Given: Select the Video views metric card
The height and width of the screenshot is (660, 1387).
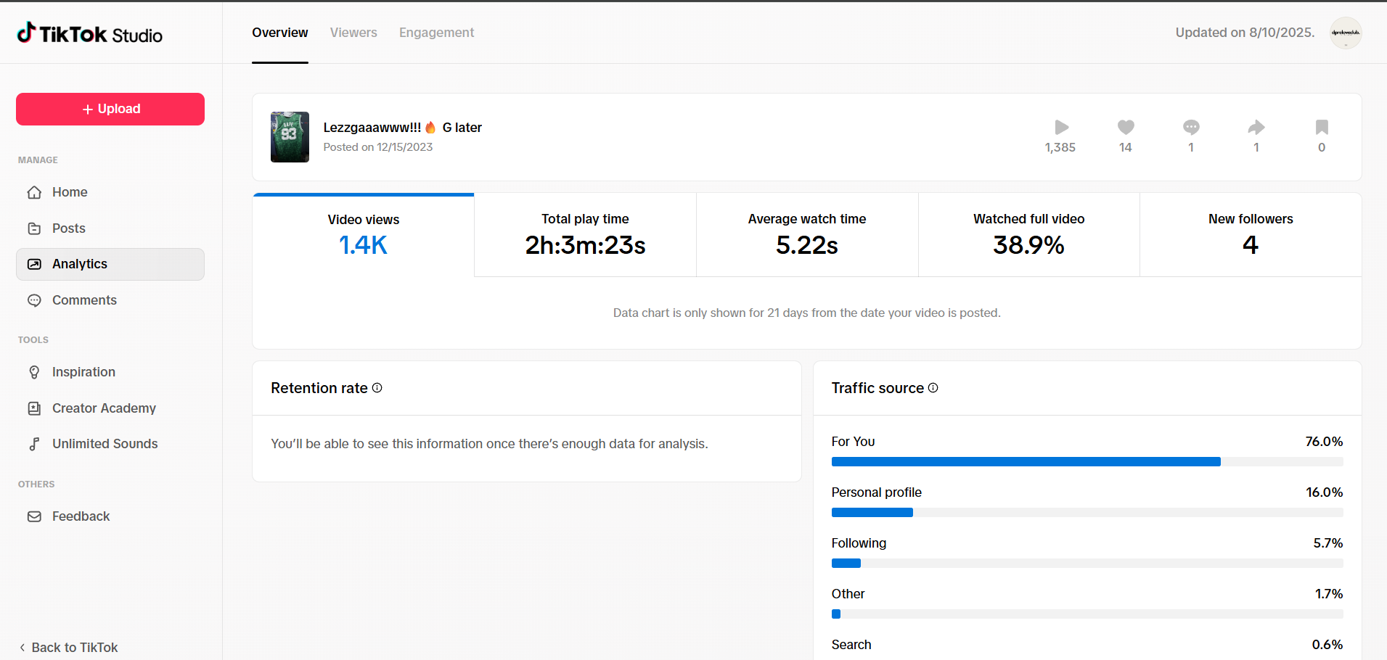Looking at the screenshot, I should coord(363,235).
